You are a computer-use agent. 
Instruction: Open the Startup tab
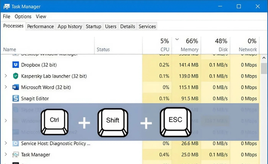[x=93, y=26]
